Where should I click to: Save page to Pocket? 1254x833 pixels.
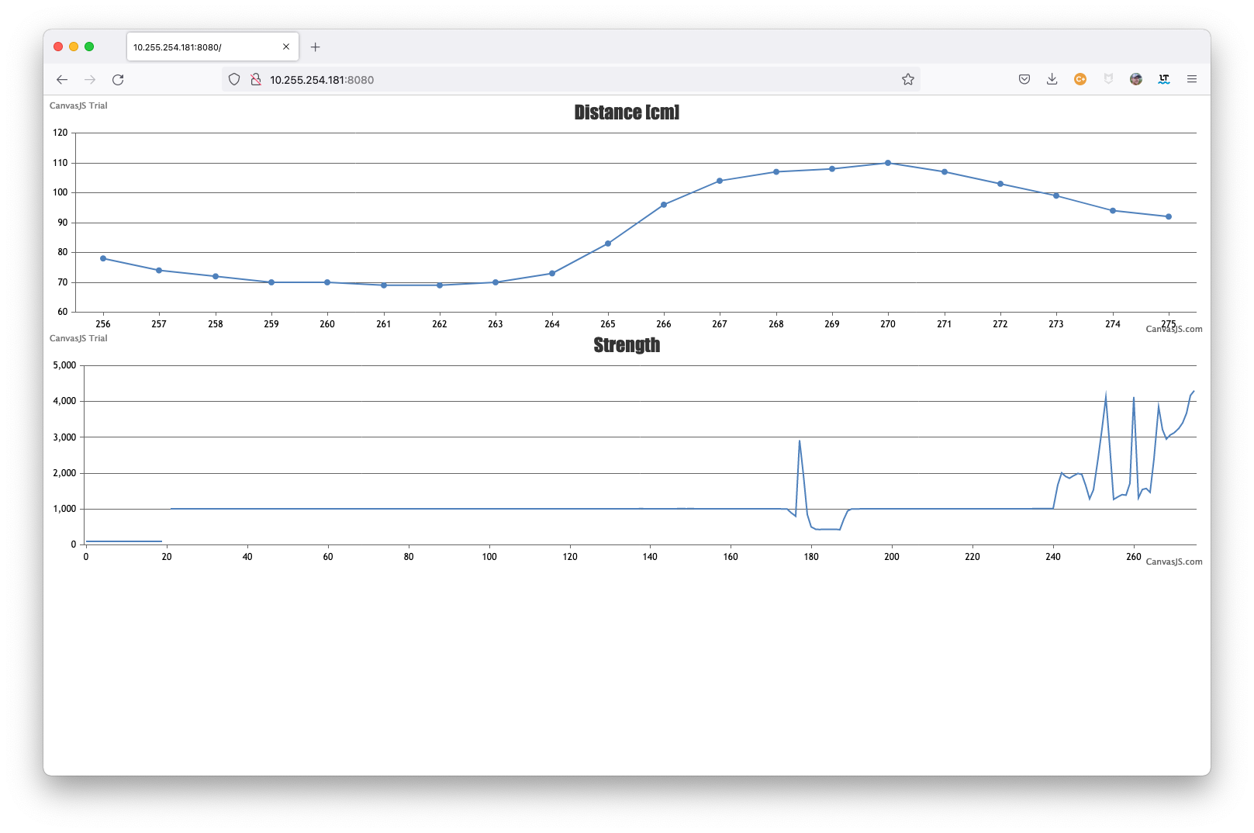tap(1024, 79)
